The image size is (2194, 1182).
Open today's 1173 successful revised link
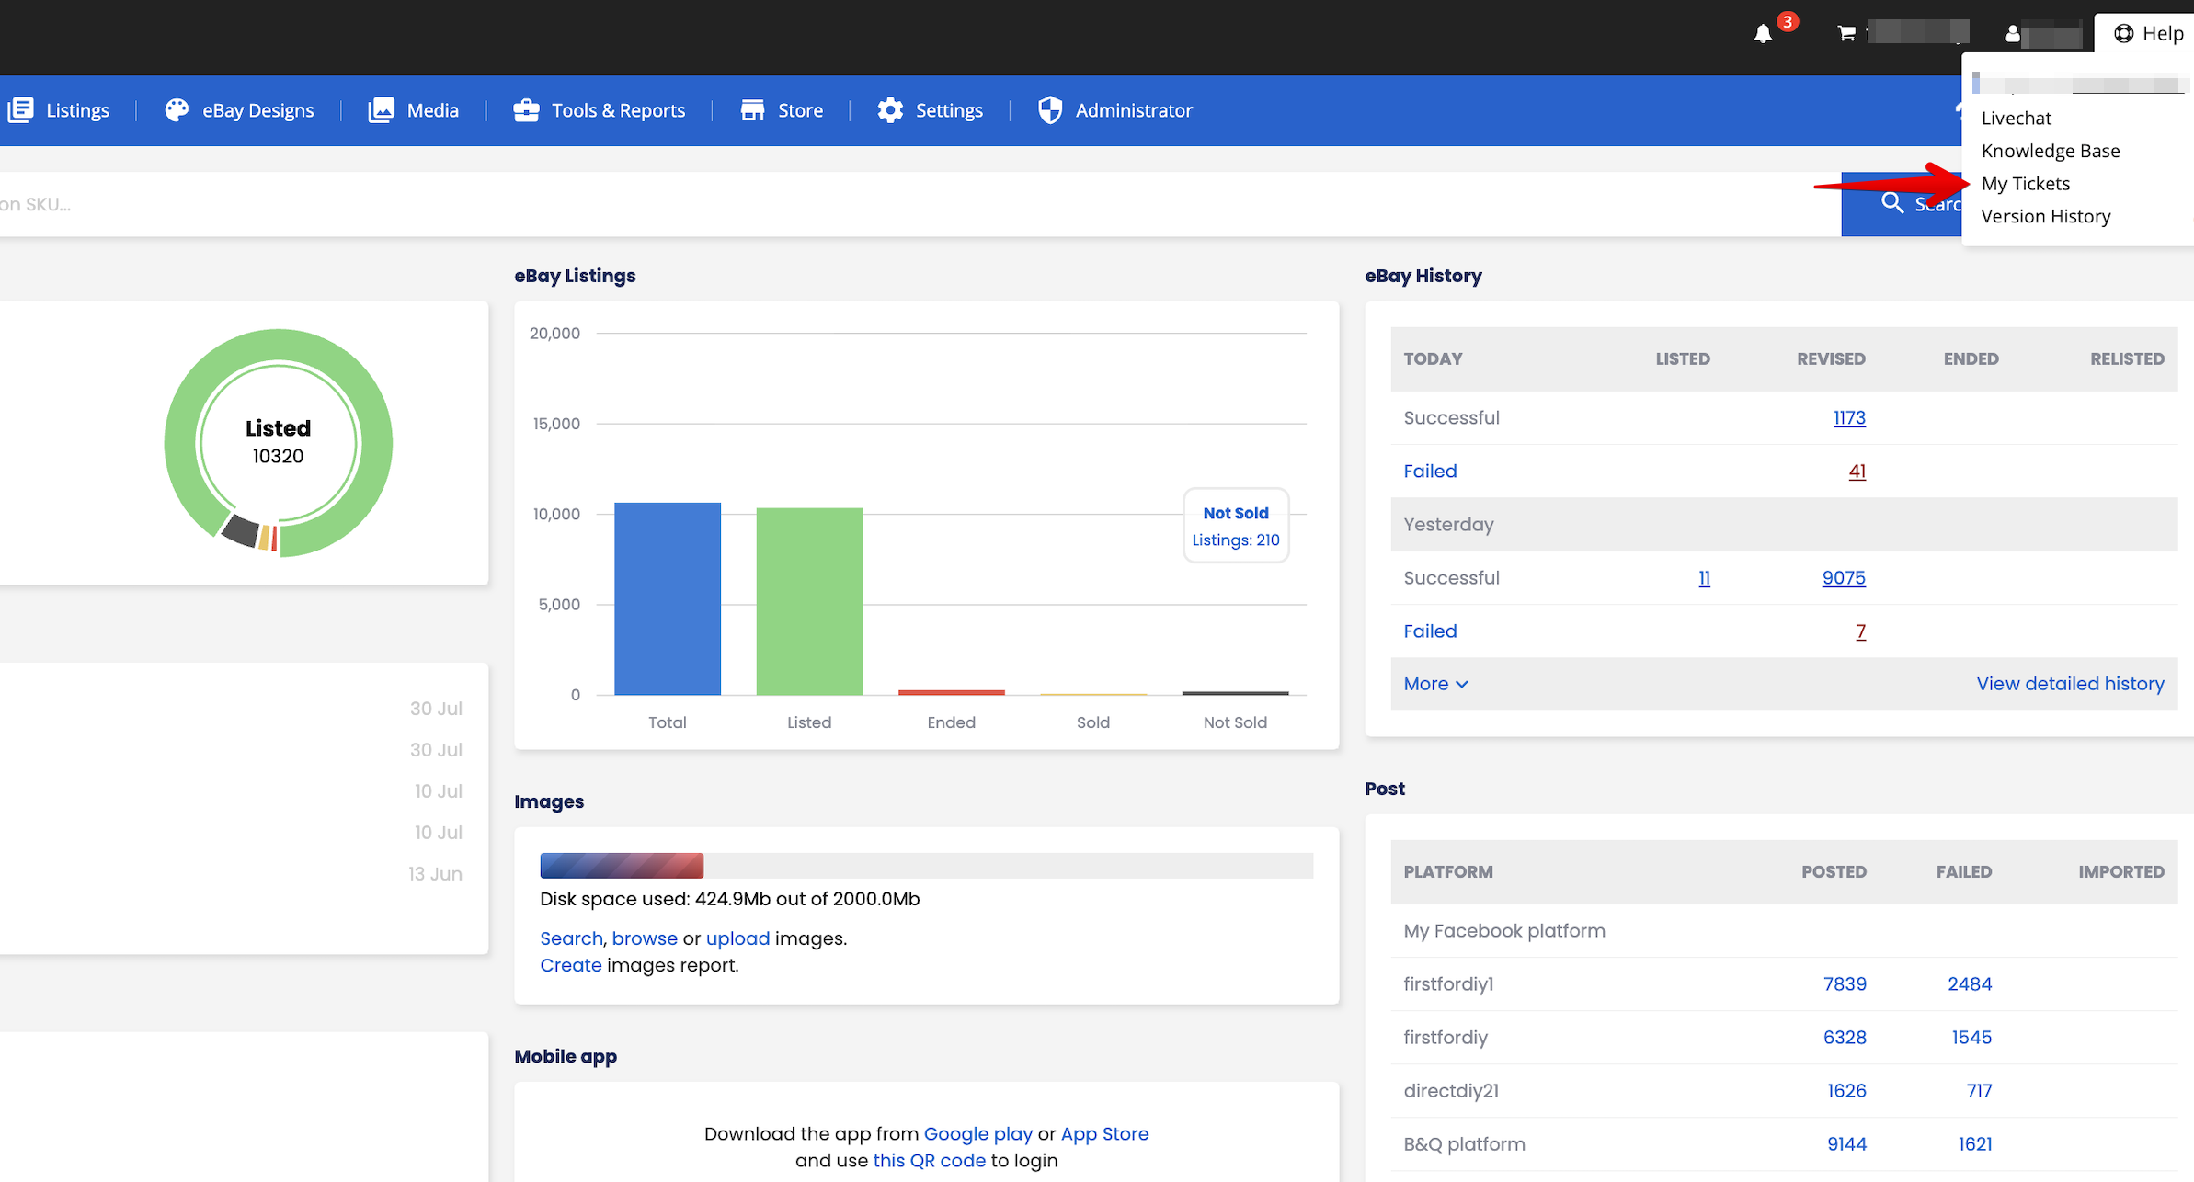pyautogui.click(x=1848, y=418)
